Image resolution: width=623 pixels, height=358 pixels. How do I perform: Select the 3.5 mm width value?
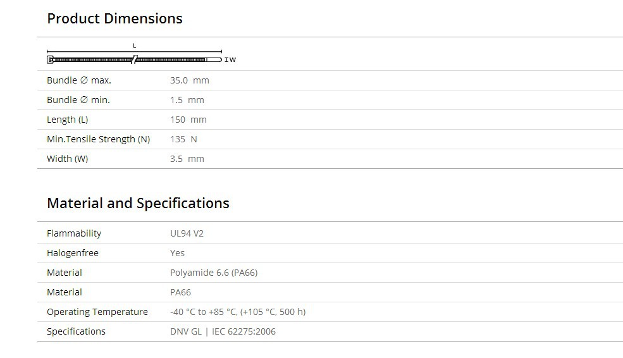[187, 159]
